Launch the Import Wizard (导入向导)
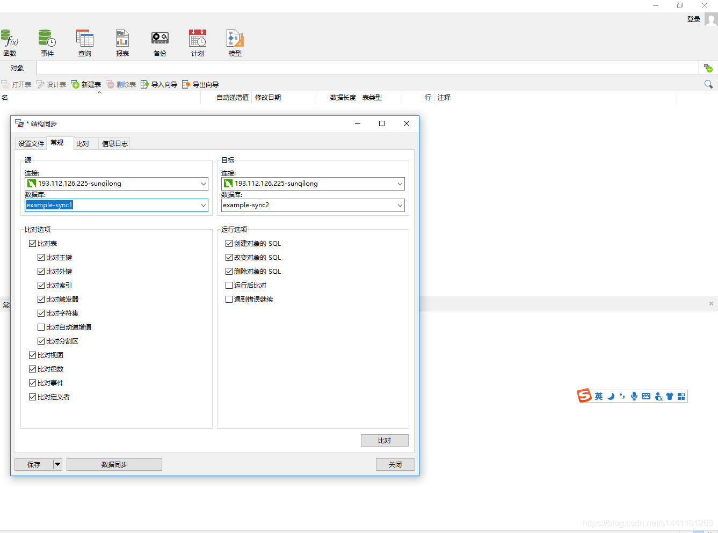 [x=159, y=84]
